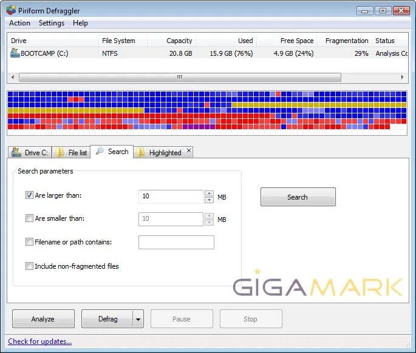Click the NTFS file system cell

[110, 53]
